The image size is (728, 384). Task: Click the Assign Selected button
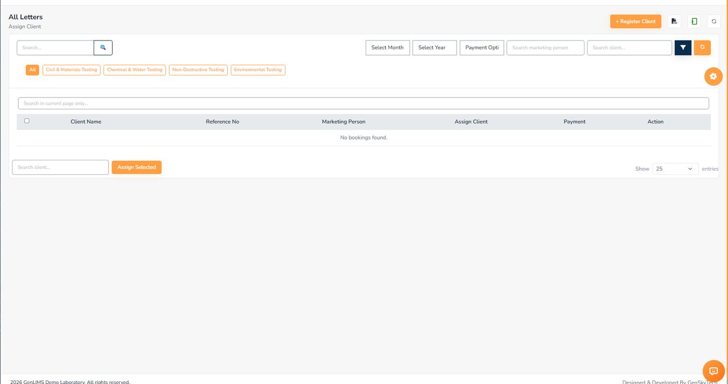[137, 167]
